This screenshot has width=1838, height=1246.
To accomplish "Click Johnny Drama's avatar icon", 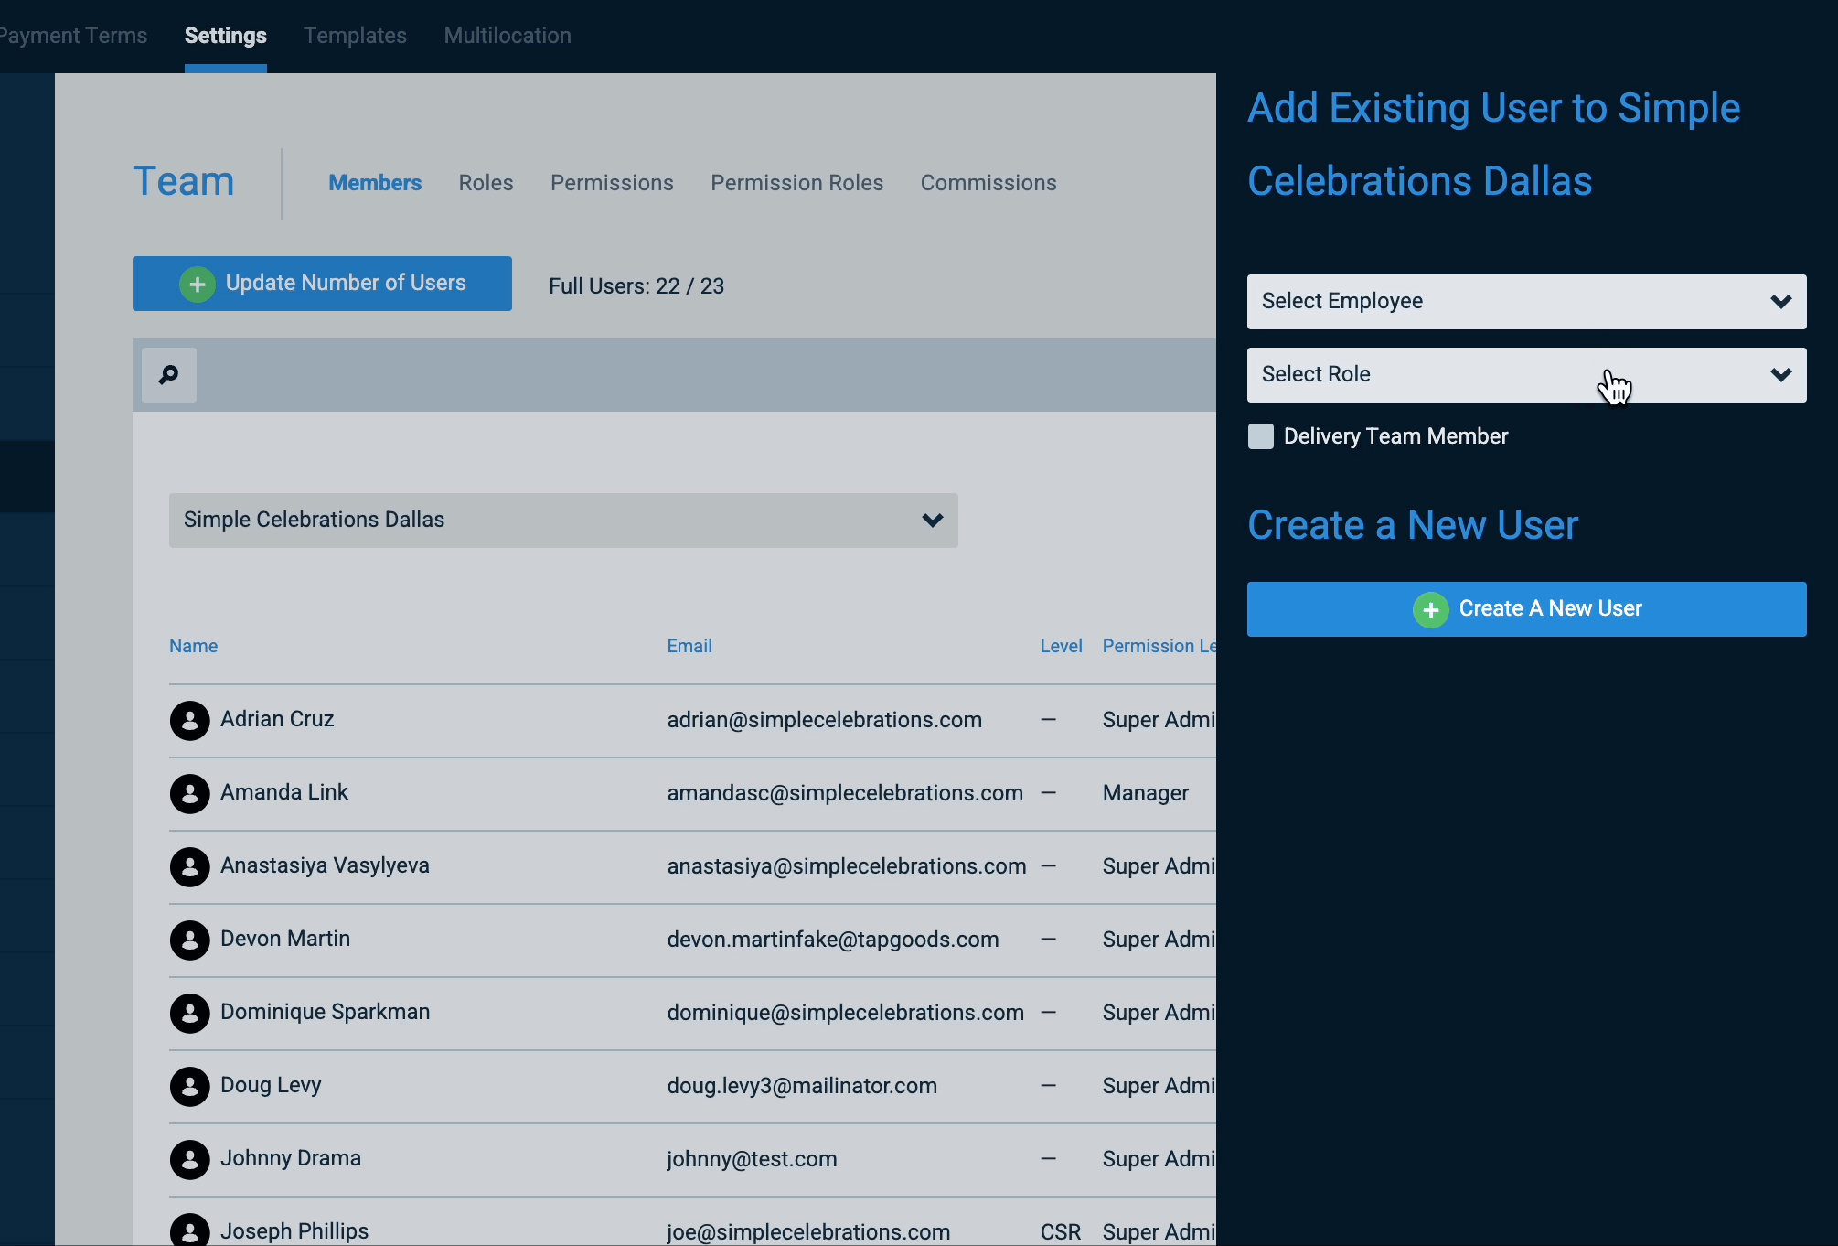I will (190, 1160).
